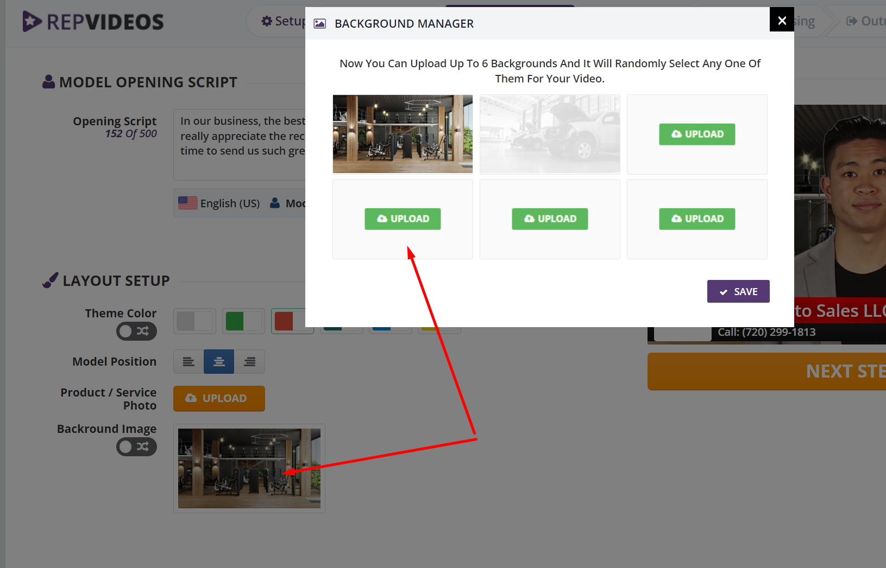Screen dimensions: 886x568
Task: Close the Background Manager dialog
Action: pyautogui.click(x=782, y=21)
